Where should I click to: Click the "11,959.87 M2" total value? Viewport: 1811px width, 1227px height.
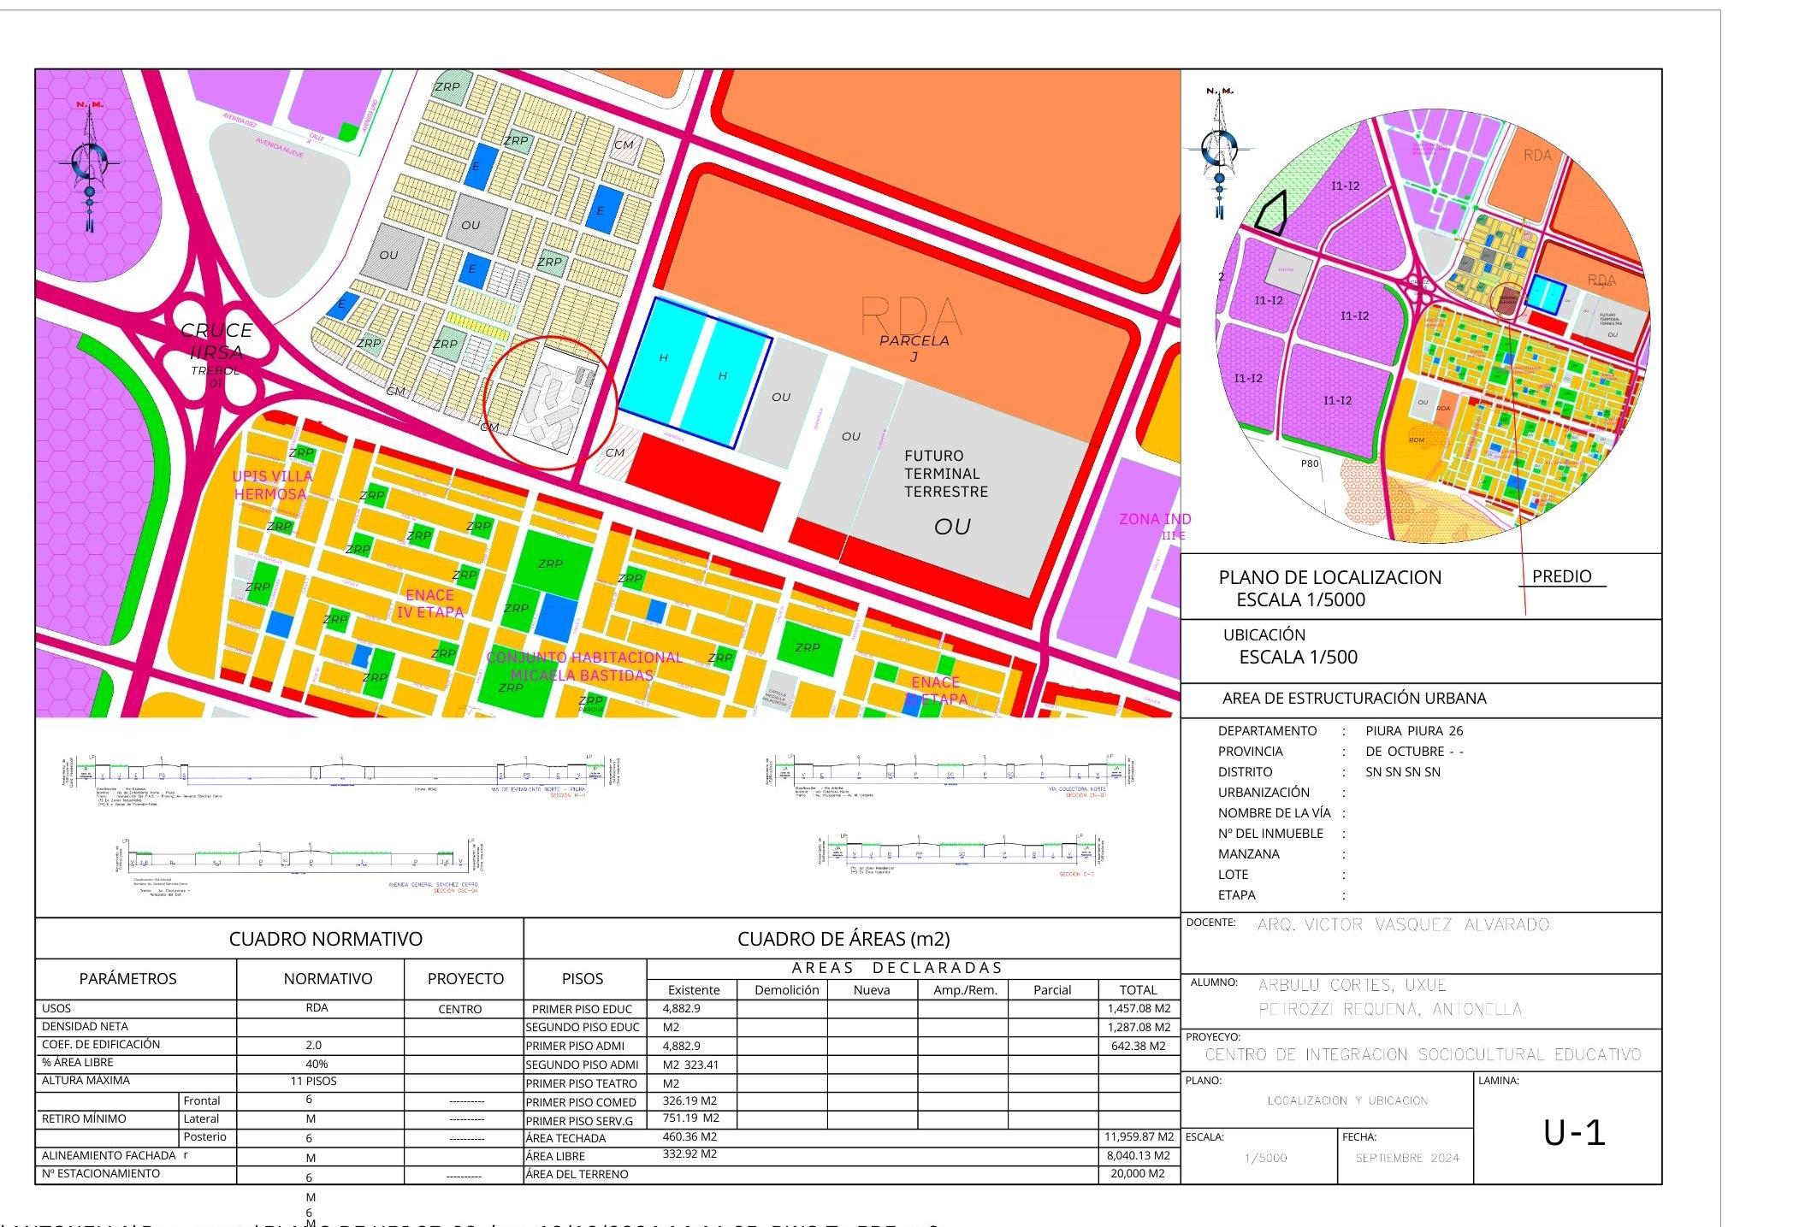tap(1139, 1137)
